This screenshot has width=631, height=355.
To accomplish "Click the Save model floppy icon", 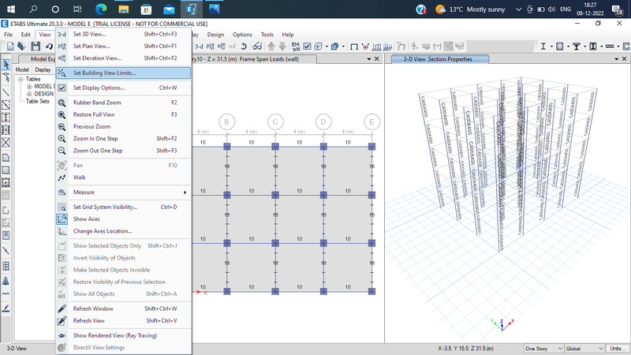I will pyautogui.click(x=35, y=47).
